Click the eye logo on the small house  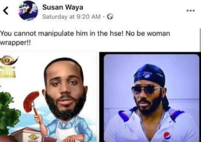coord(33,137)
